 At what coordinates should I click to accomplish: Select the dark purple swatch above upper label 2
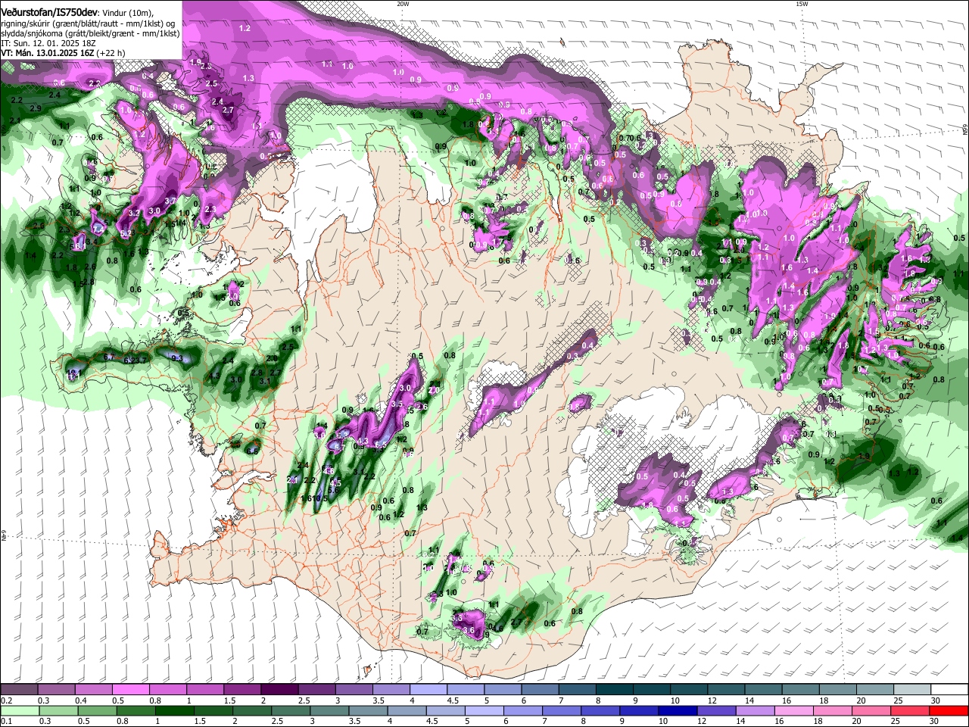[x=279, y=690]
